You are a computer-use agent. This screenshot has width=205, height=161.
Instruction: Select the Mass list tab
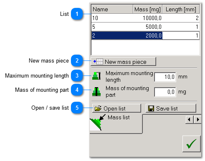pos(116,124)
